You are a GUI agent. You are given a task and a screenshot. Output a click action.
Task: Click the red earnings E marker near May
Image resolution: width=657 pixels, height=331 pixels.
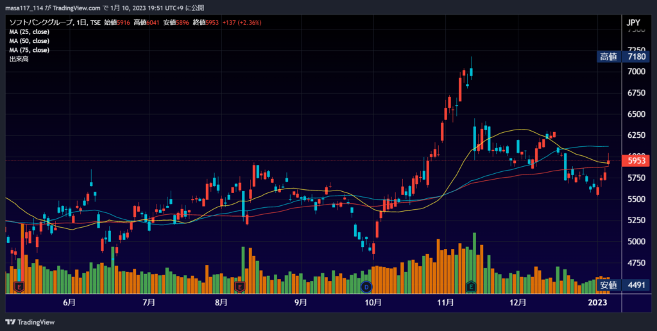tap(19, 287)
